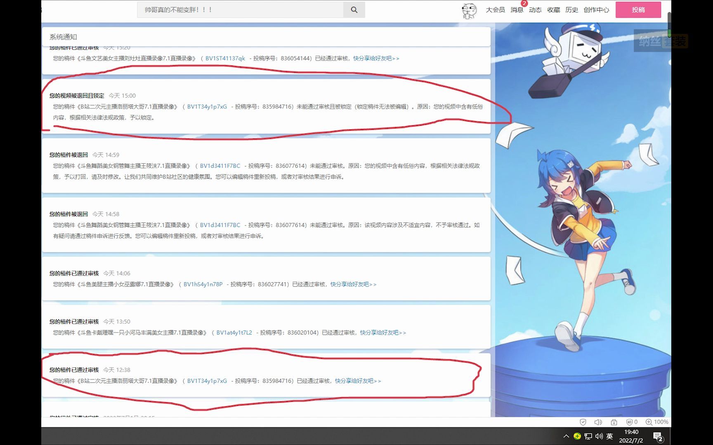Open volume icon in system tray
Image resolution: width=713 pixels, height=445 pixels.
point(599,436)
